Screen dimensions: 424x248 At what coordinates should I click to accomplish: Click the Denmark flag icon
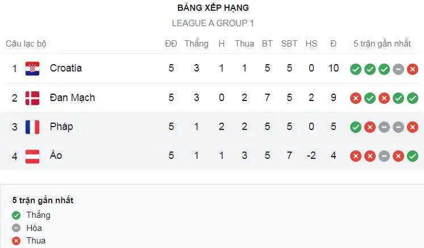(32, 98)
